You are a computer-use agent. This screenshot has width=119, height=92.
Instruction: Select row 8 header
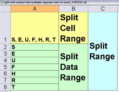[x=5, y=87]
